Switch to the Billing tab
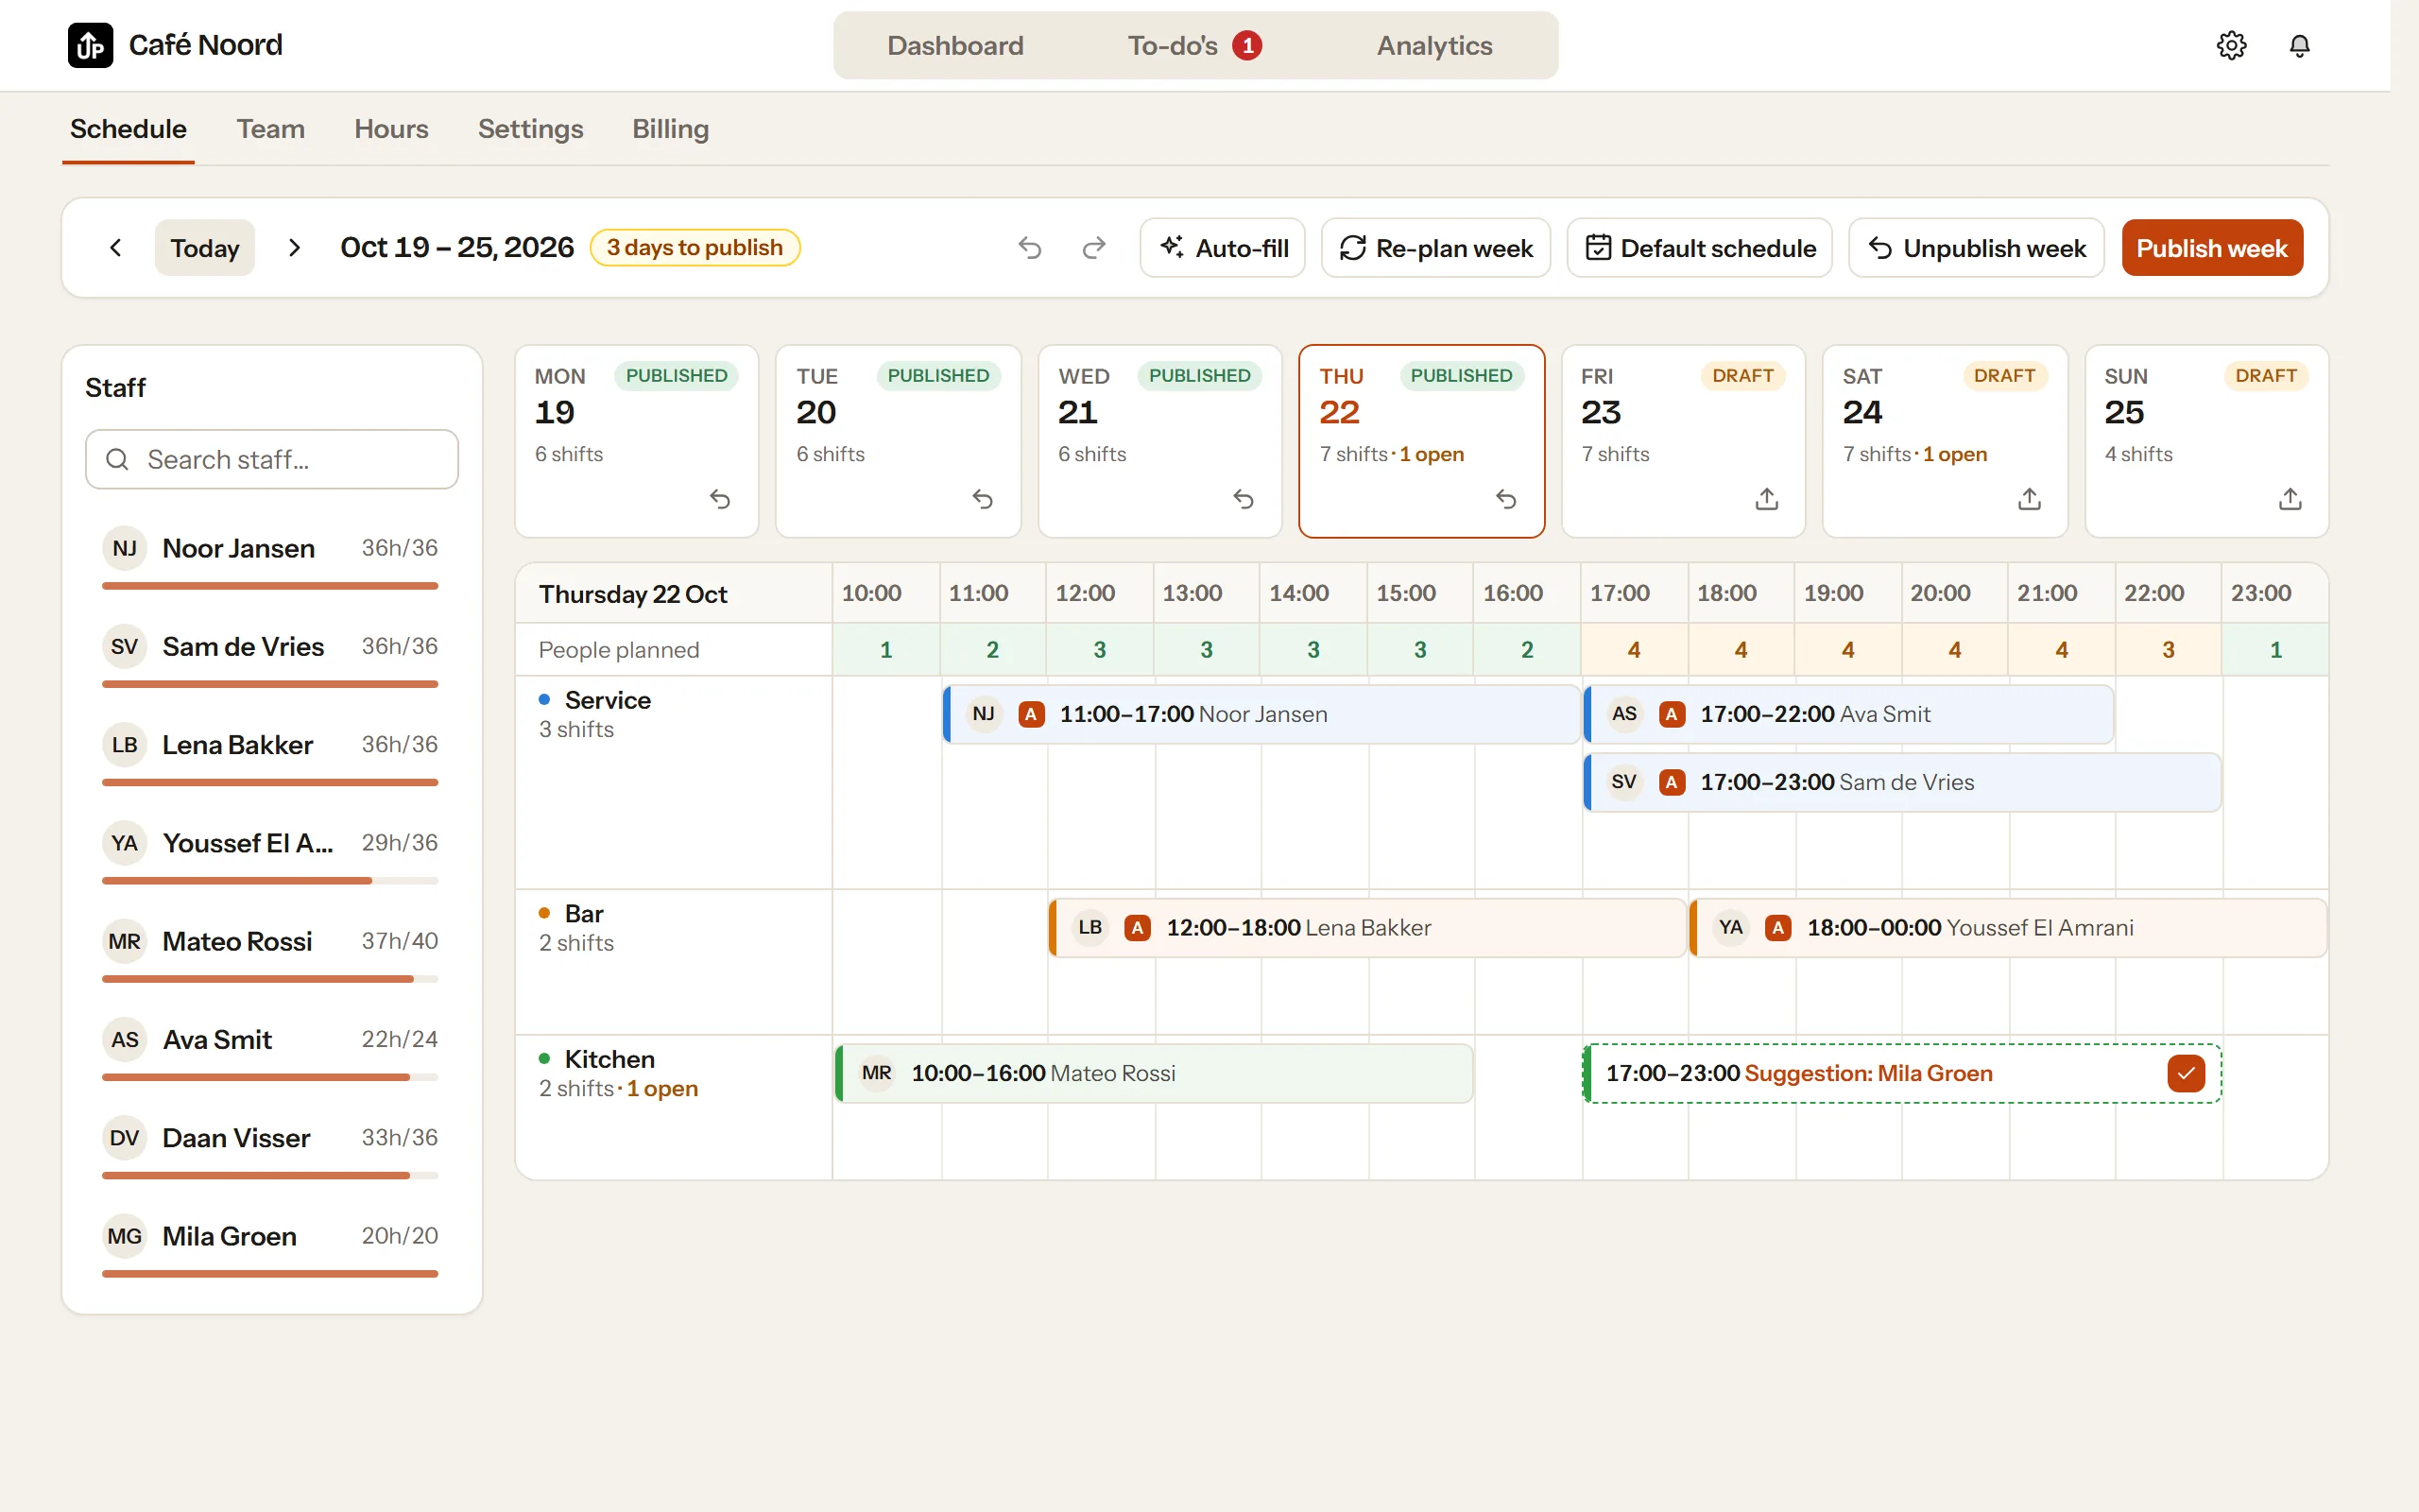The width and height of the screenshot is (2419, 1512). pyautogui.click(x=670, y=129)
